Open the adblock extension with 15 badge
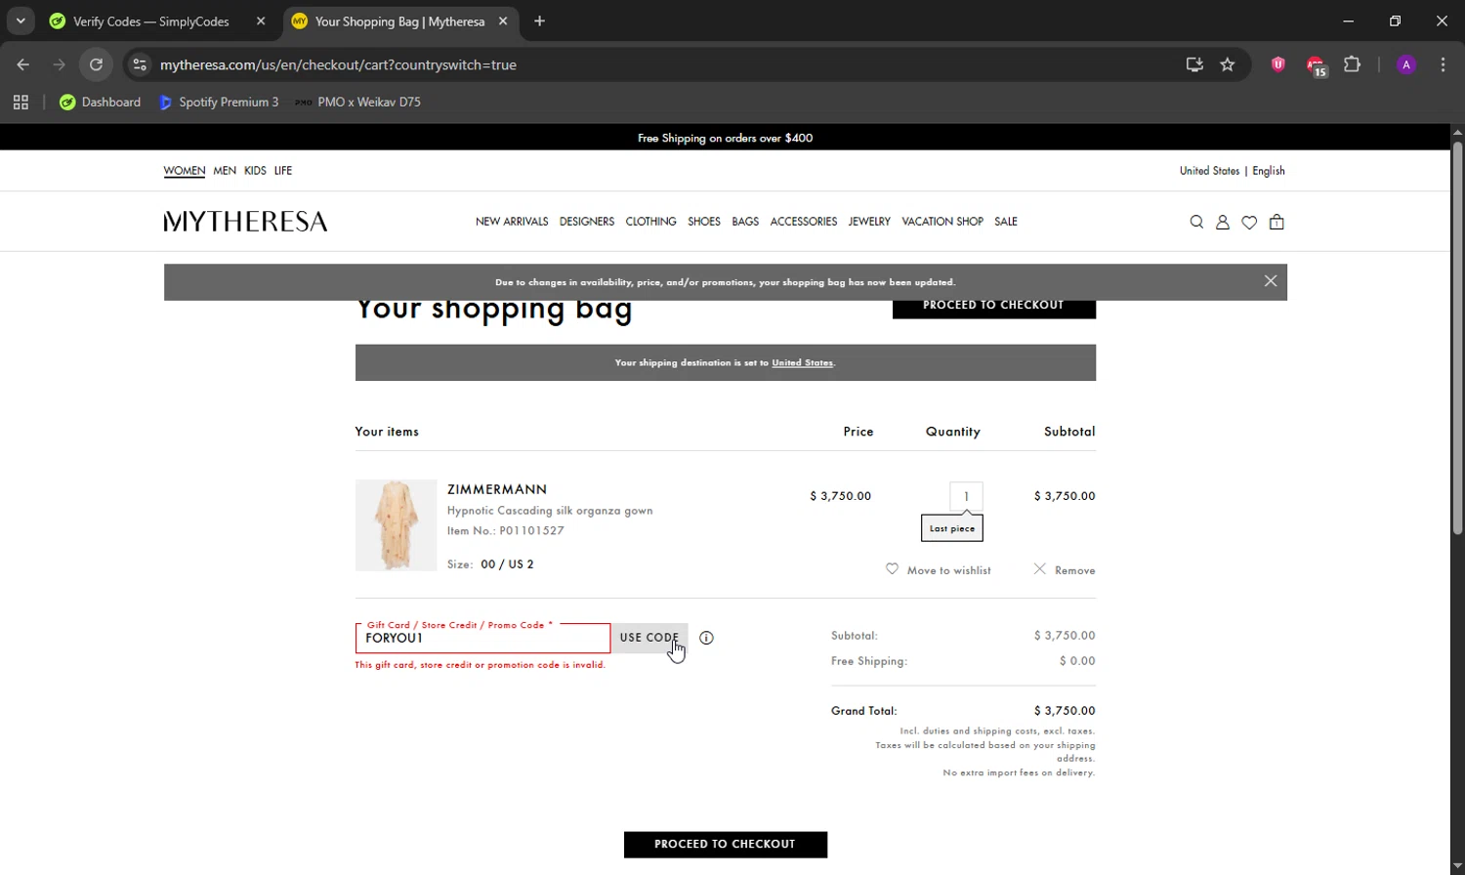 coord(1316,65)
